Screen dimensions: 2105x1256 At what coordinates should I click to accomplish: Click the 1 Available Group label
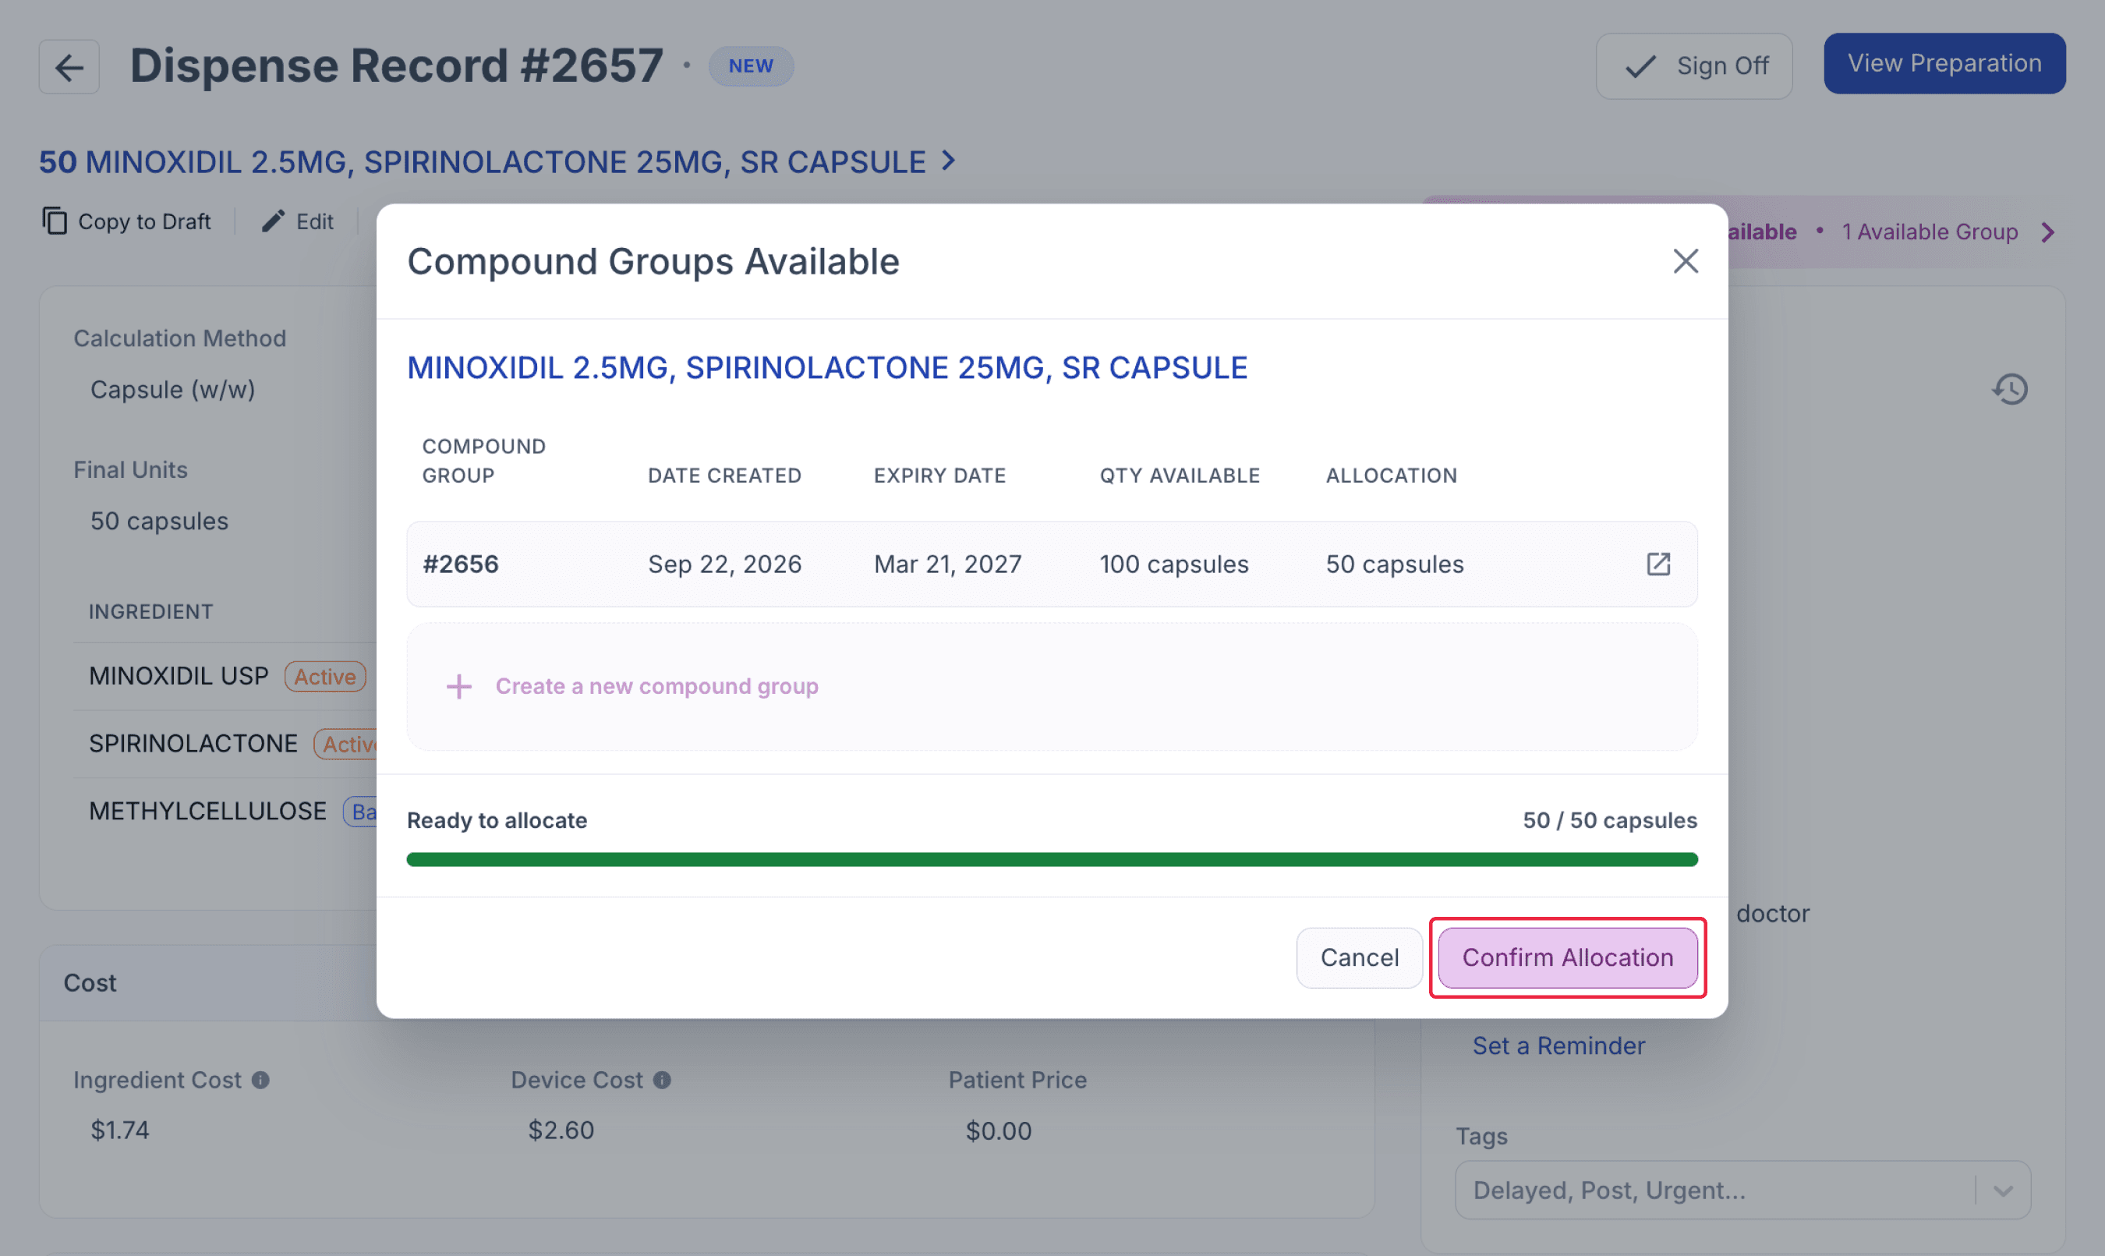click(1930, 232)
